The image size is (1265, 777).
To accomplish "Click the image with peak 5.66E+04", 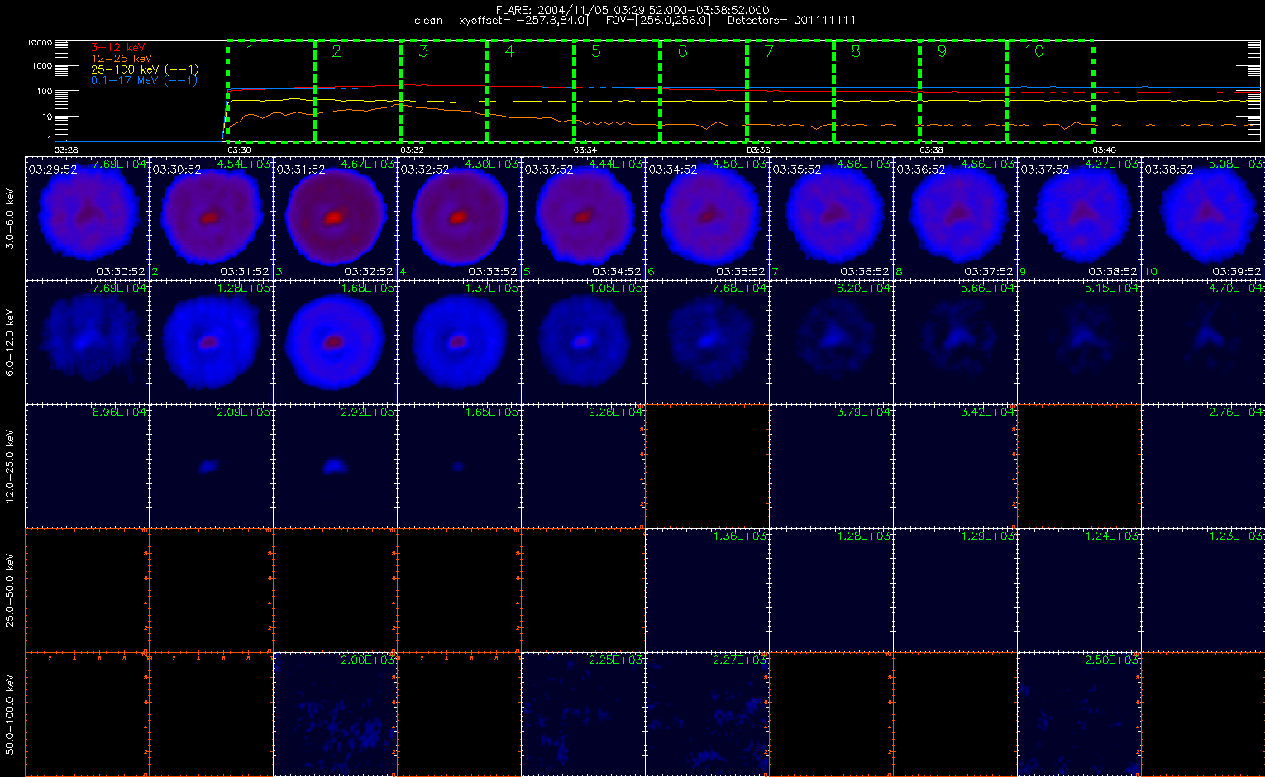I will pos(955,341).
